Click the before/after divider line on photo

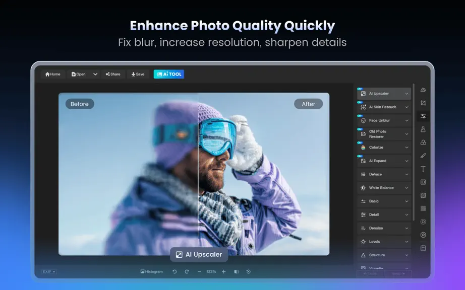[x=198, y=174]
